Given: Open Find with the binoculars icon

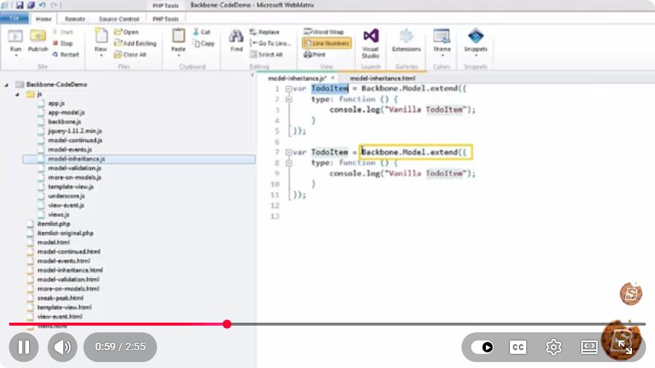Looking at the screenshot, I should [237, 40].
